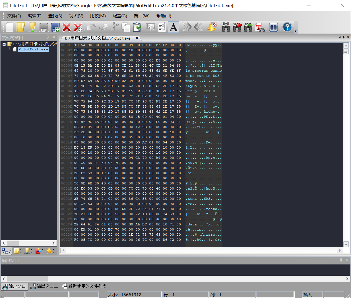
Task: Switch to the PilotEdit.exe document tab
Action: point(98,38)
